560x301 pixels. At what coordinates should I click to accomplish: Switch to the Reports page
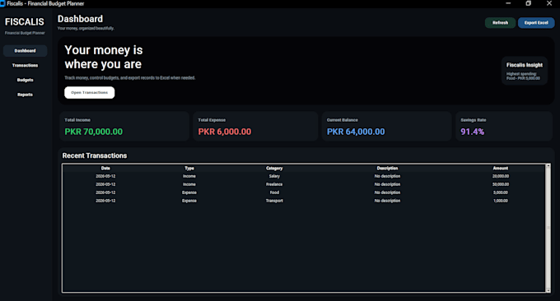click(x=25, y=95)
